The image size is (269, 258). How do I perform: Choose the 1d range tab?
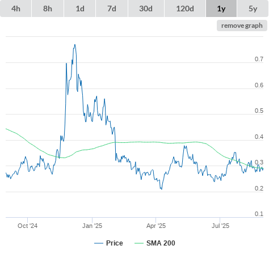coord(80,9)
